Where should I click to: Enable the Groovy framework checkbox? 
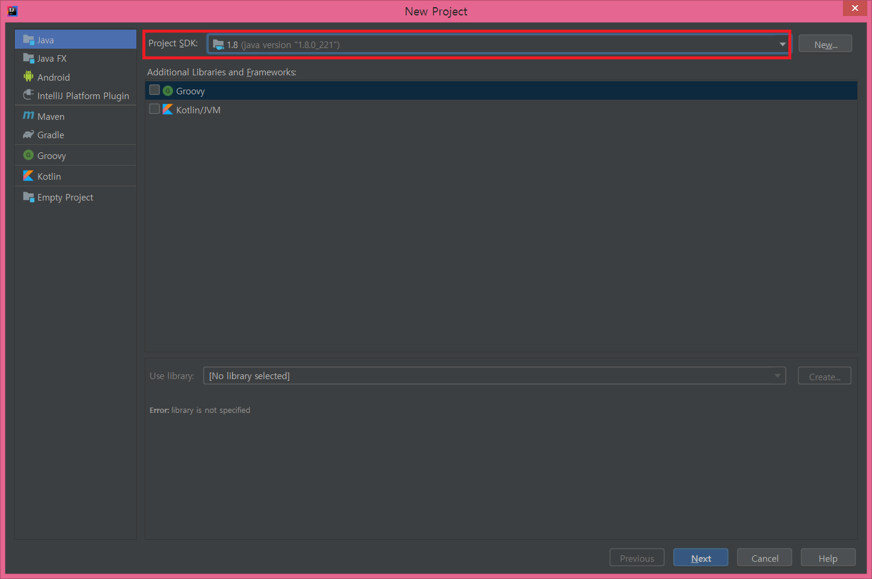(x=154, y=90)
